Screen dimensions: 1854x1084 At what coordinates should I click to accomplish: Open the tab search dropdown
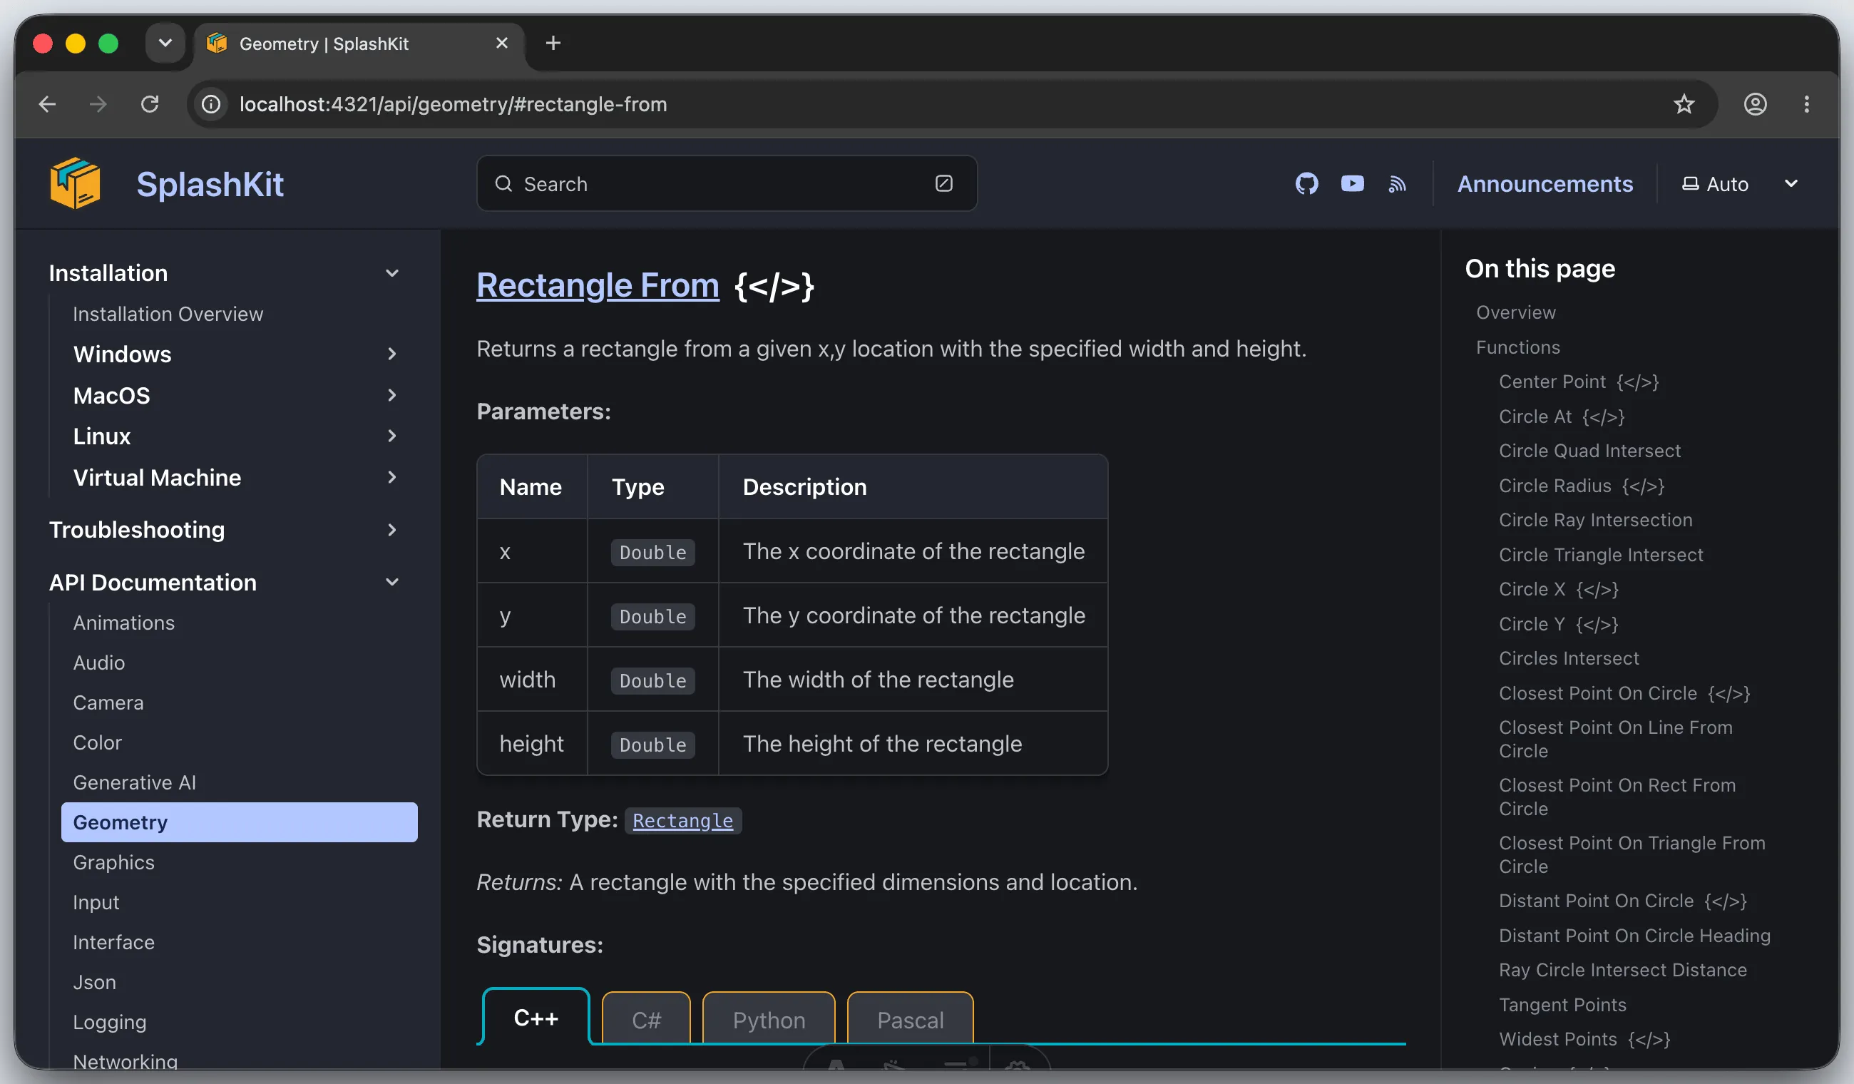[x=165, y=44]
